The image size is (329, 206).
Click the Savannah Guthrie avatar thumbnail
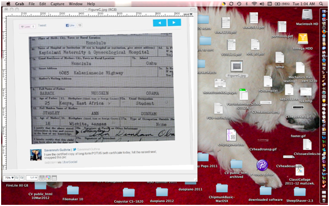click(36, 155)
